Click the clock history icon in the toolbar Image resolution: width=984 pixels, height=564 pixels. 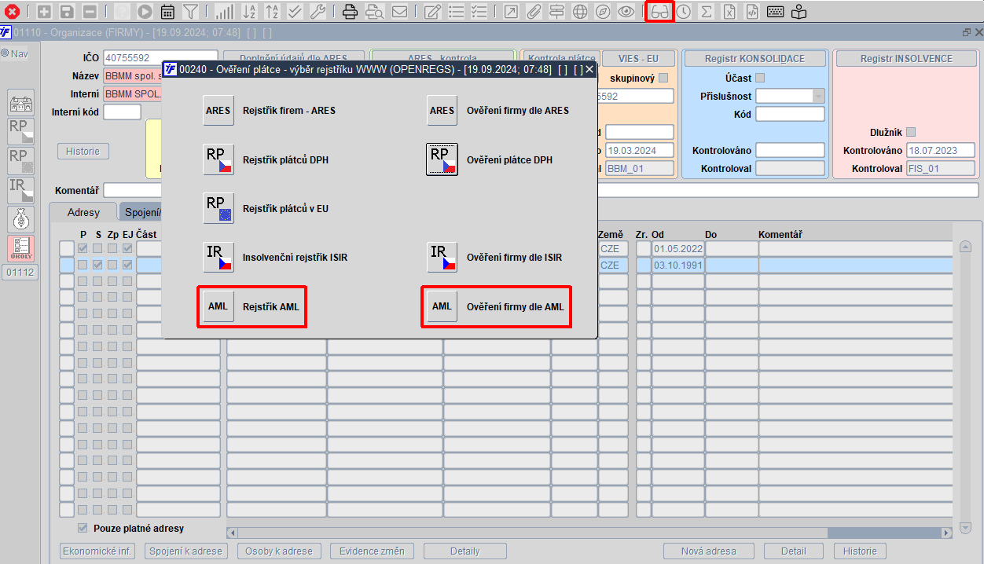[684, 12]
